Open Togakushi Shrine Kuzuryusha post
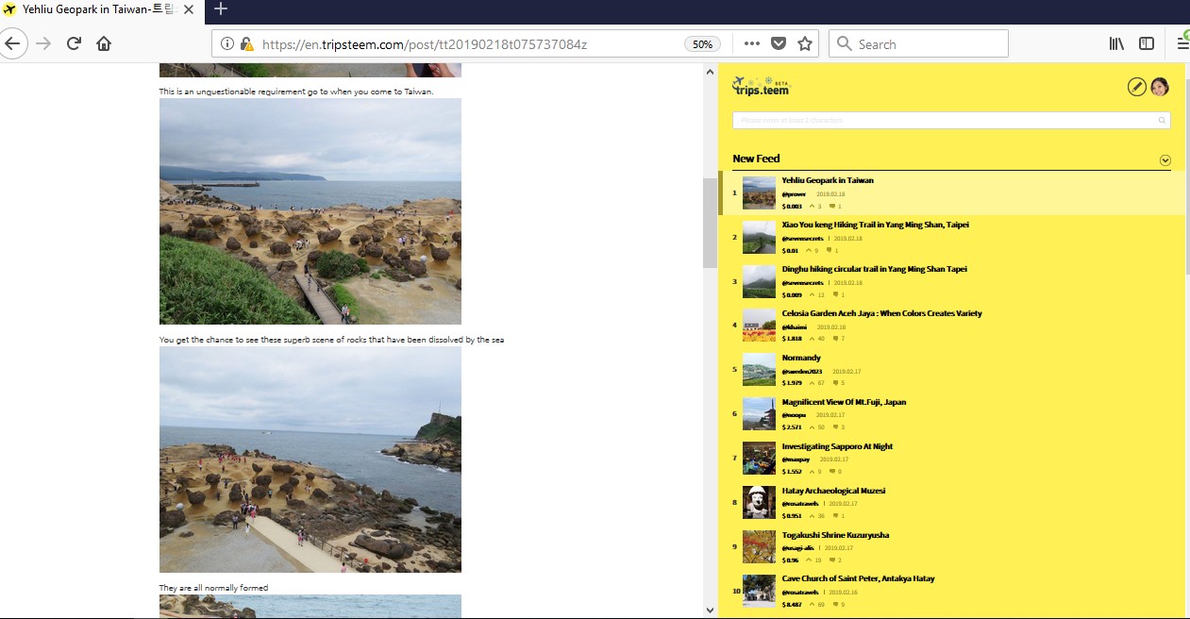The image size is (1190, 619). [836, 535]
